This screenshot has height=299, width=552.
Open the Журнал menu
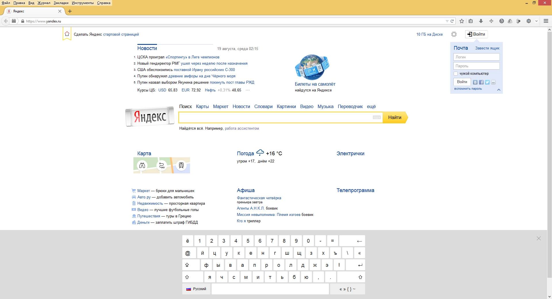(x=44, y=3)
